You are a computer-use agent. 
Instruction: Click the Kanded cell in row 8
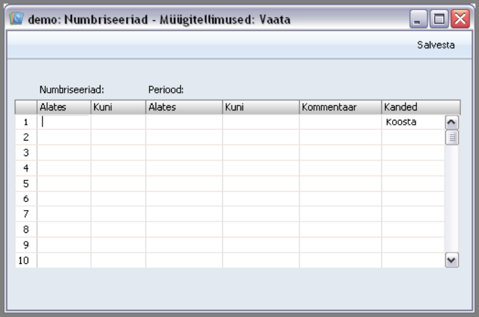pos(413,230)
